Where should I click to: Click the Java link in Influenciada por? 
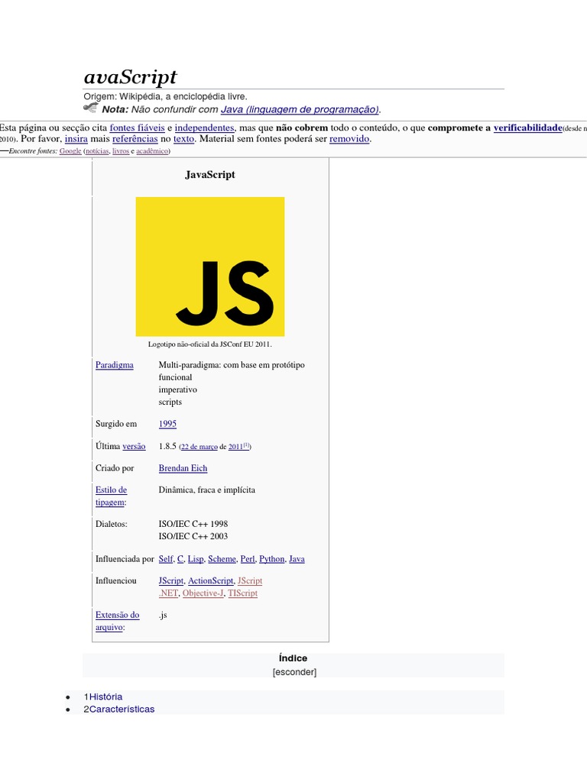pos(297,559)
